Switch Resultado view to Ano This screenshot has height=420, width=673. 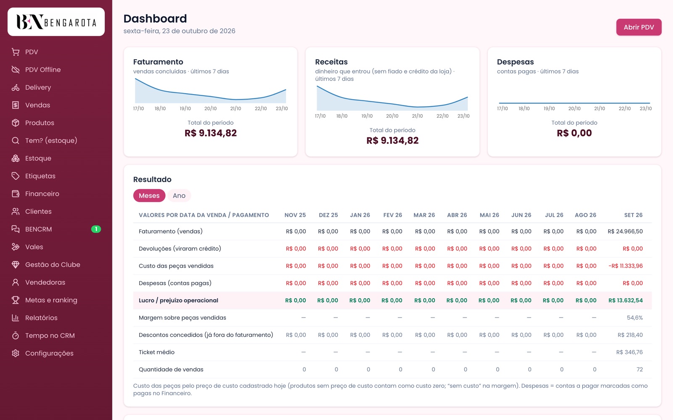click(179, 196)
